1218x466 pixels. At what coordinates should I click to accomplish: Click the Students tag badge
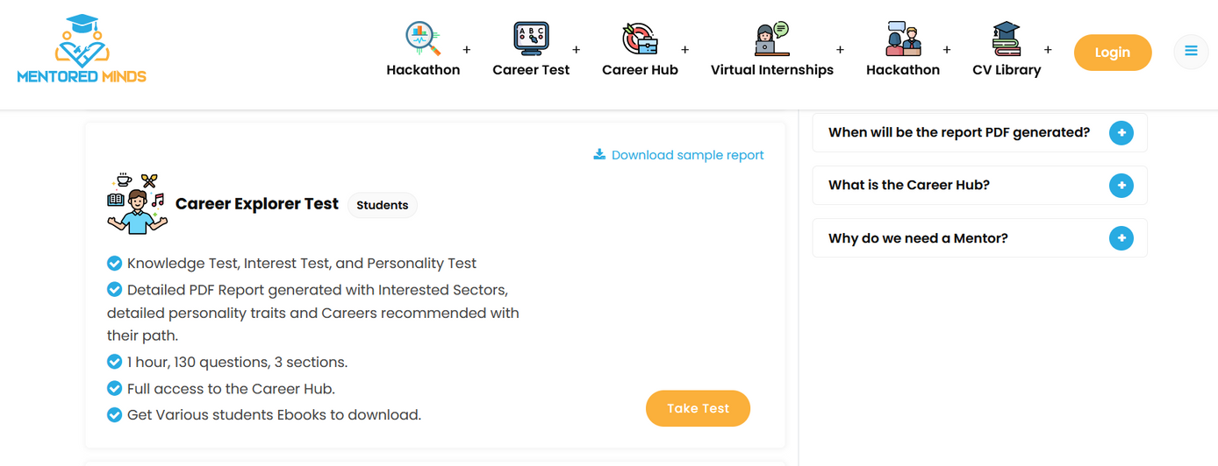383,205
